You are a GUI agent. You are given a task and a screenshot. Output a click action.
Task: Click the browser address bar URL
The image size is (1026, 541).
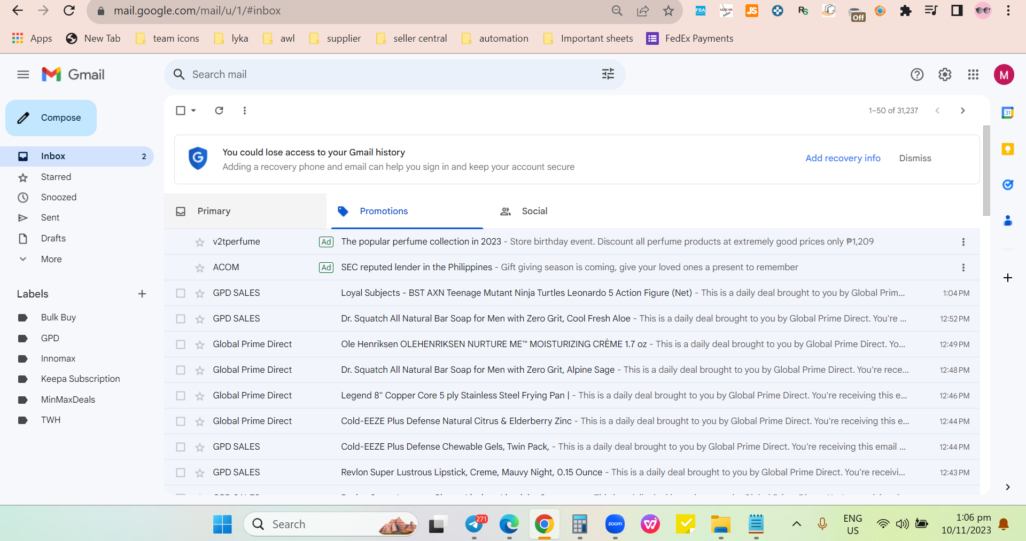(x=197, y=11)
